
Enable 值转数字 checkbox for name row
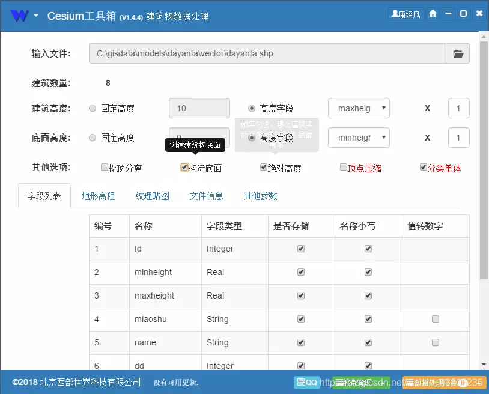point(436,342)
